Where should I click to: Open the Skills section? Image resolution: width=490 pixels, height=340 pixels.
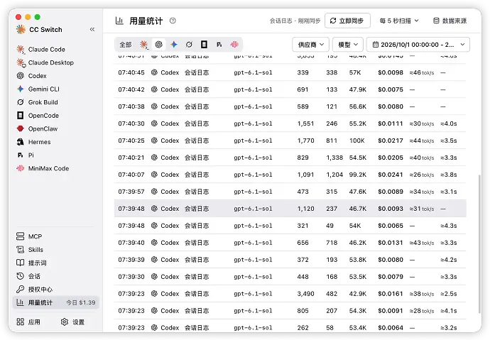point(30,249)
